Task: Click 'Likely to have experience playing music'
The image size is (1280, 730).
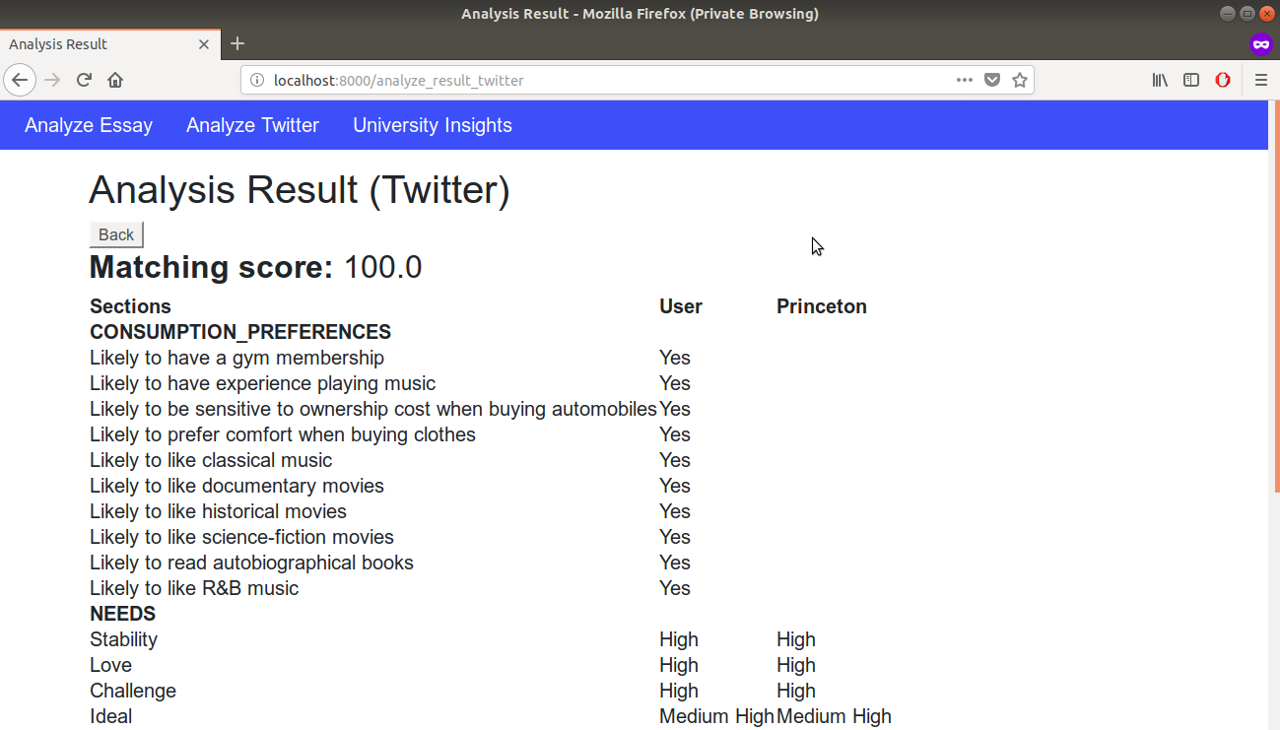Action: click(262, 383)
